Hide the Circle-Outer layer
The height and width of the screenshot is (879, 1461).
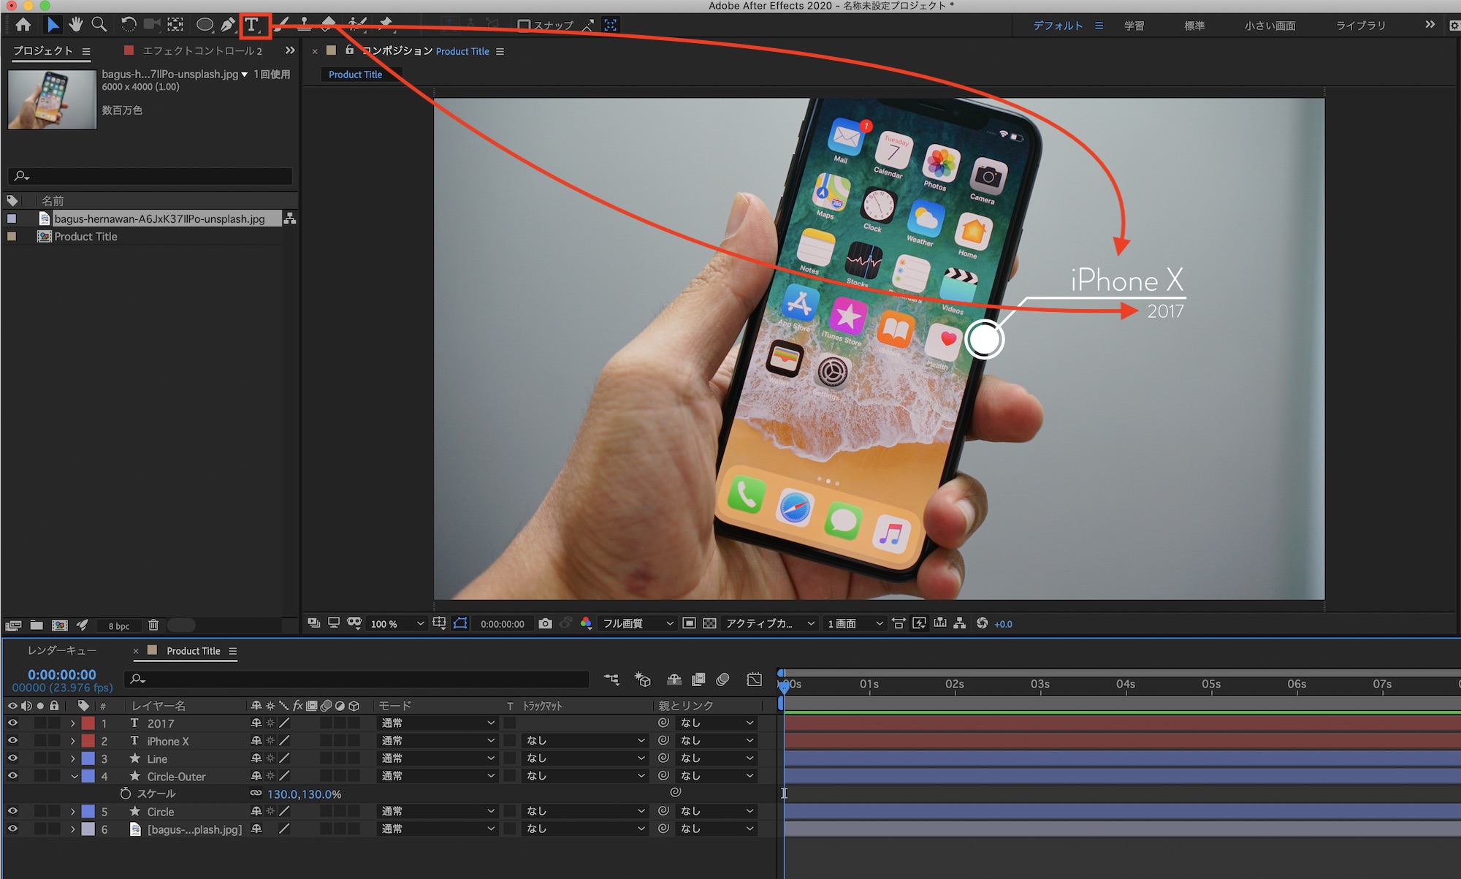point(12,776)
